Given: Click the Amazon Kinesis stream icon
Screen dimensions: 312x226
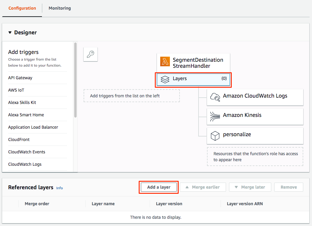Looking at the screenshot, I should (215, 116).
